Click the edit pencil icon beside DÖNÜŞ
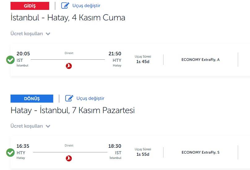This screenshot has width=250, height=170. coord(69,98)
